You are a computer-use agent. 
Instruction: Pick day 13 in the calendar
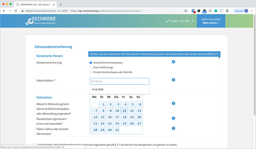[138, 111]
